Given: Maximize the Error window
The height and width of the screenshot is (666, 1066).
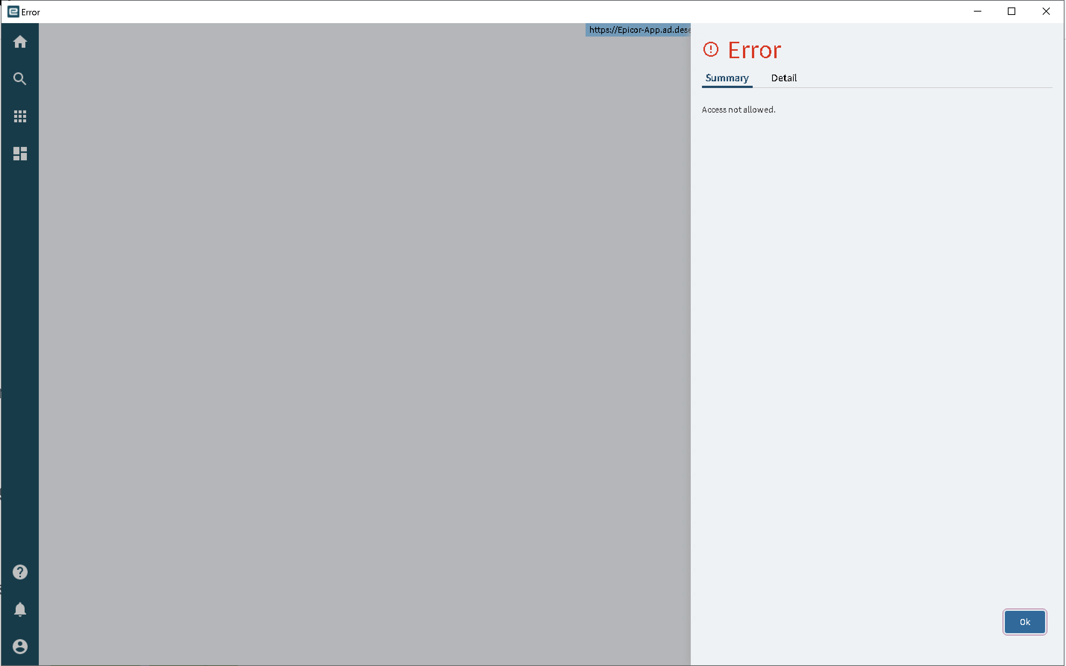Looking at the screenshot, I should coord(1012,12).
